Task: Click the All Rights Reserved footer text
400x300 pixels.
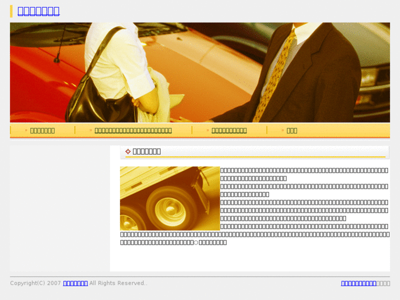Action: [118, 283]
